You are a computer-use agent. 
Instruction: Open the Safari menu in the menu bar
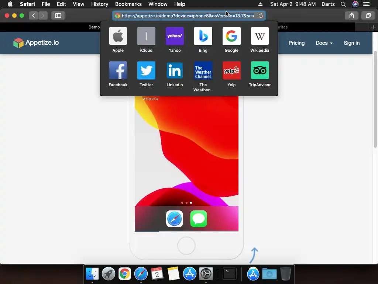point(27,4)
